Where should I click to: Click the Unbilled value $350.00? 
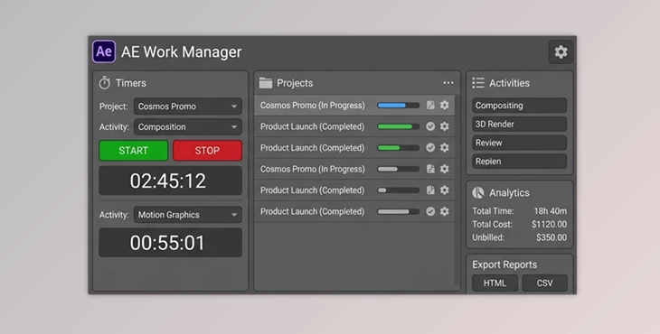click(x=552, y=237)
